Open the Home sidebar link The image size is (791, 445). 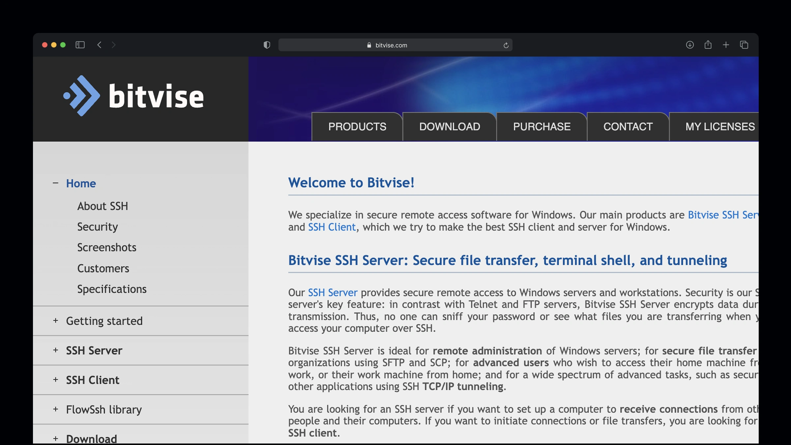pos(81,183)
